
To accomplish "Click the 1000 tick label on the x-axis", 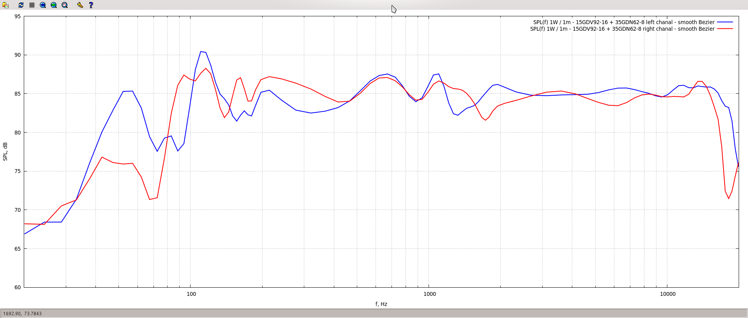I will tap(430, 294).
